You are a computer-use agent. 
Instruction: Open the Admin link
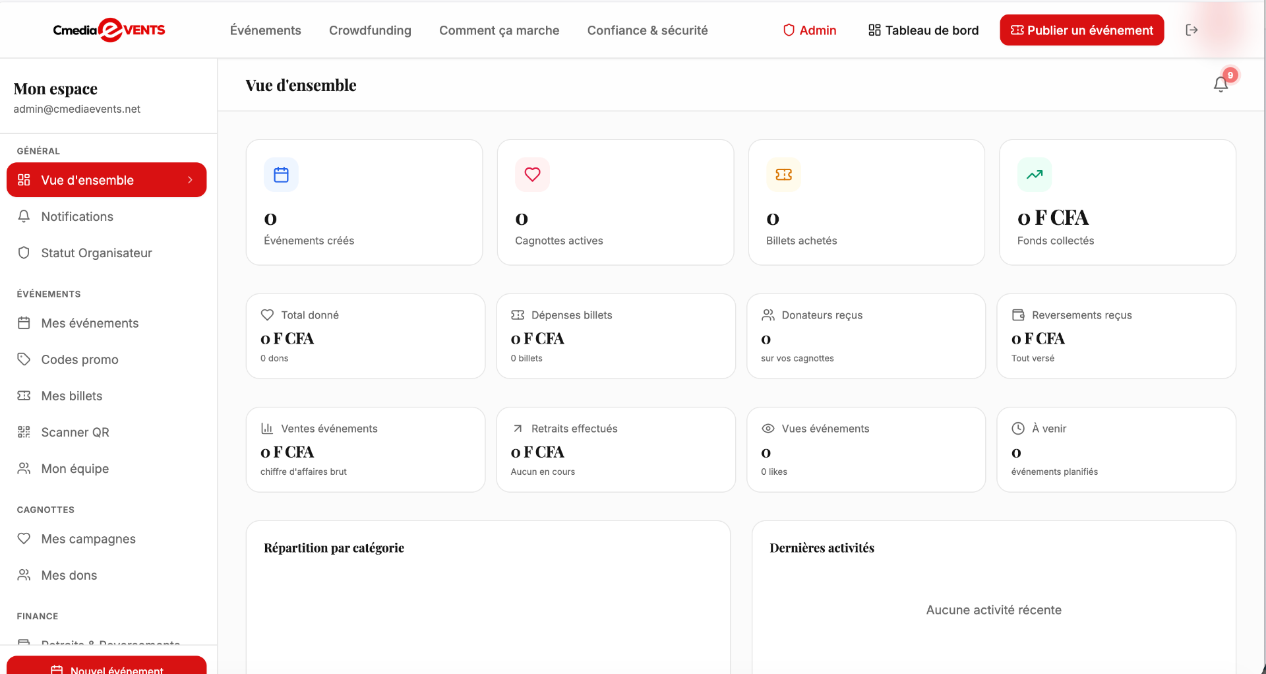point(810,30)
